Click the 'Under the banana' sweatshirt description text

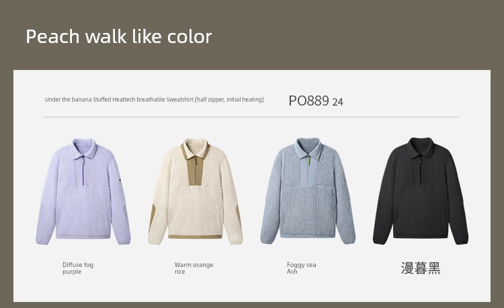pyautogui.click(x=155, y=100)
